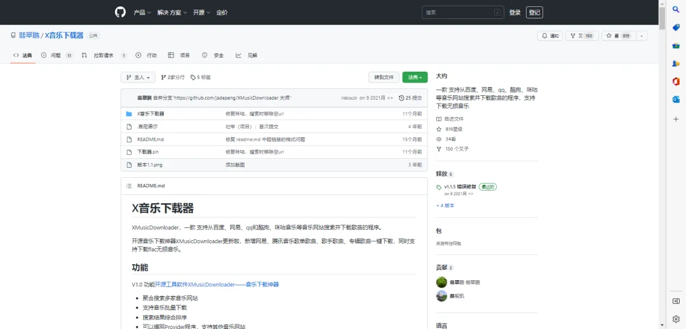Click the README outline list icon

coord(128,185)
